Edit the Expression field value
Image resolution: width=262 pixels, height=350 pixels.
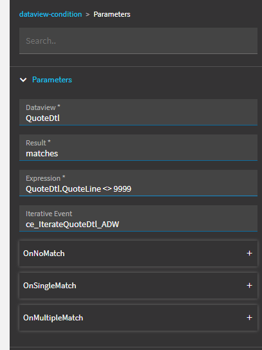pos(138,183)
